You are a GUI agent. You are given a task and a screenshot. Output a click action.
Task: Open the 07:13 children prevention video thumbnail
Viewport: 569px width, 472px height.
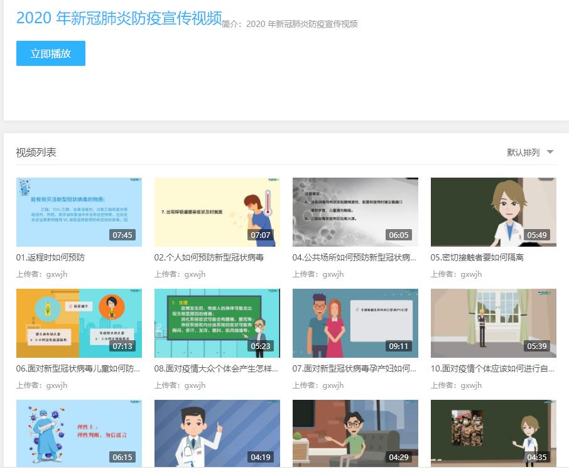coord(79,323)
